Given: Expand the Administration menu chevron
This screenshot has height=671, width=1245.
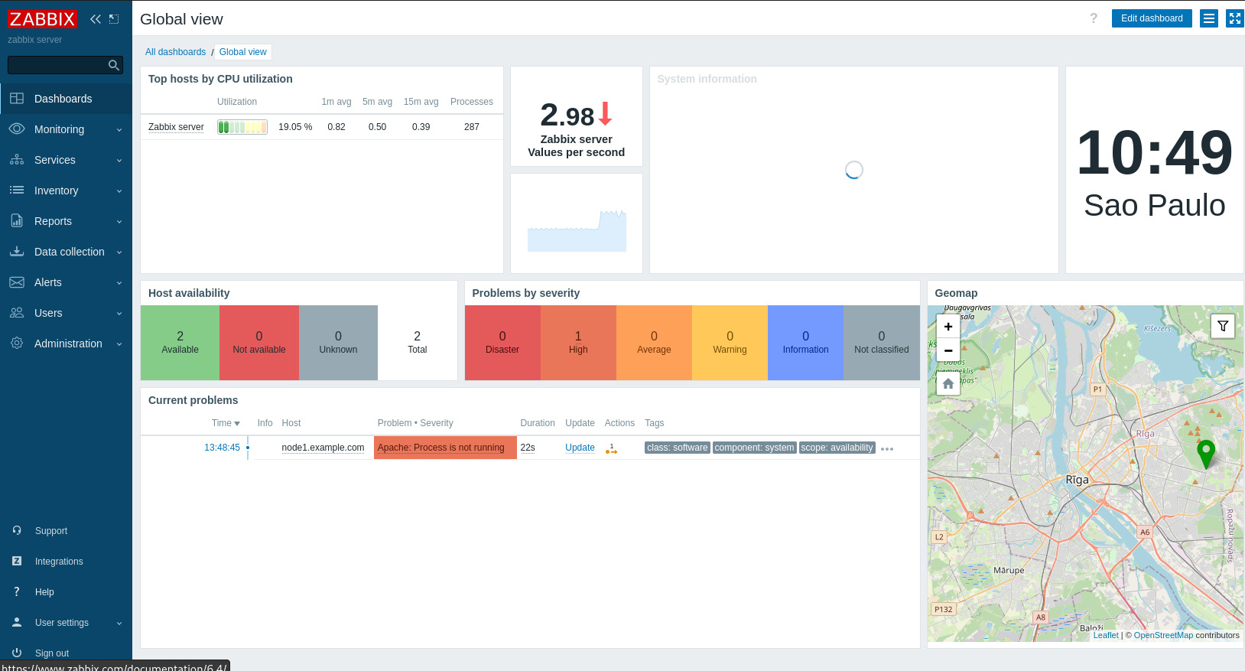Looking at the screenshot, I should point(119,344).
